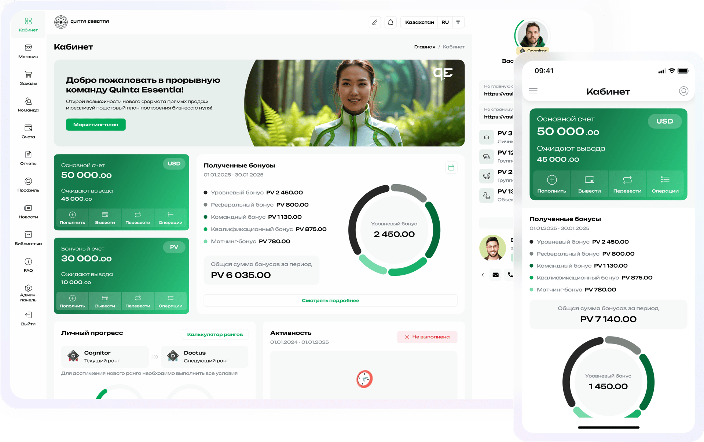
Task: Open the Казахстан country selector
Action: click(419, 22)
